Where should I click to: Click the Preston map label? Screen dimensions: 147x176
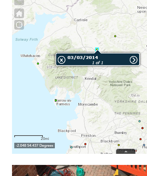pyautogui.click(x=88, y=136)
